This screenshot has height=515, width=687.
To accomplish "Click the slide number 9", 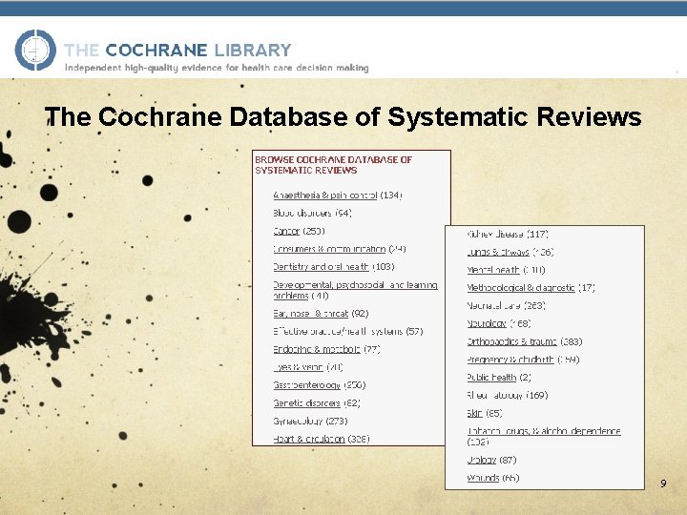I will 663,484.
